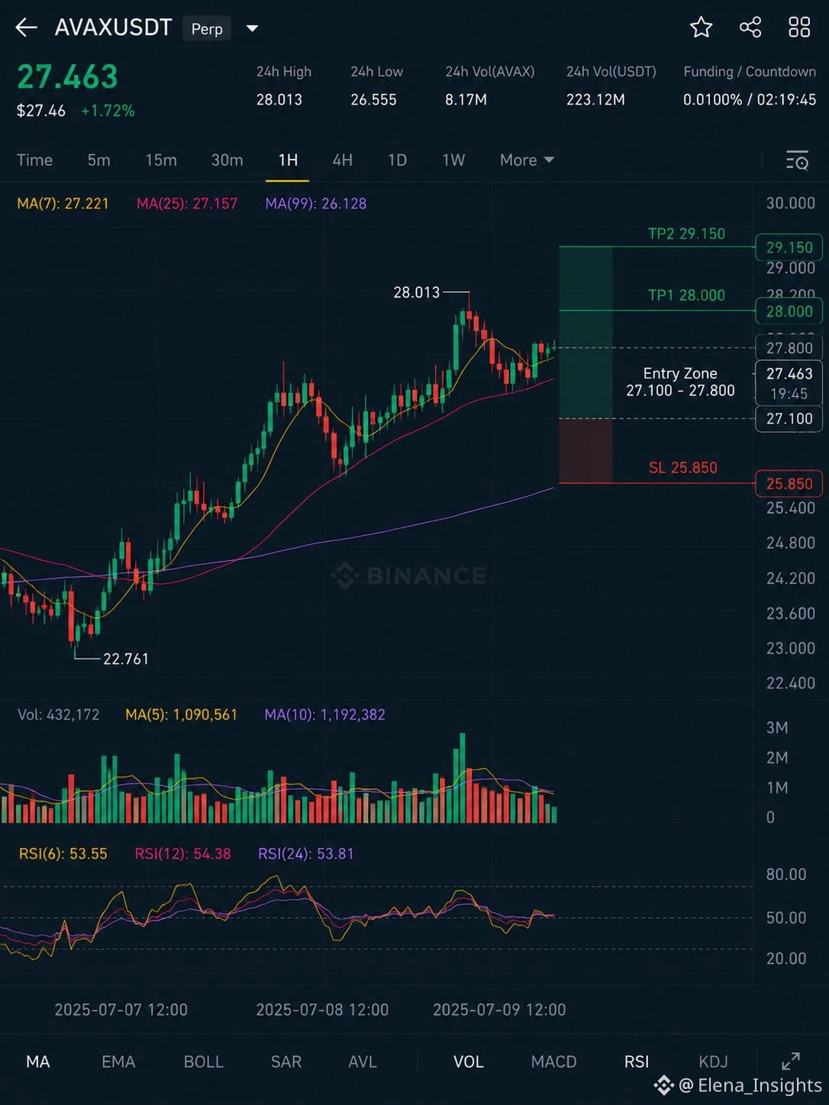
Task: Click the MA(99): 26.128 label
Action: (x=316, y=204)
